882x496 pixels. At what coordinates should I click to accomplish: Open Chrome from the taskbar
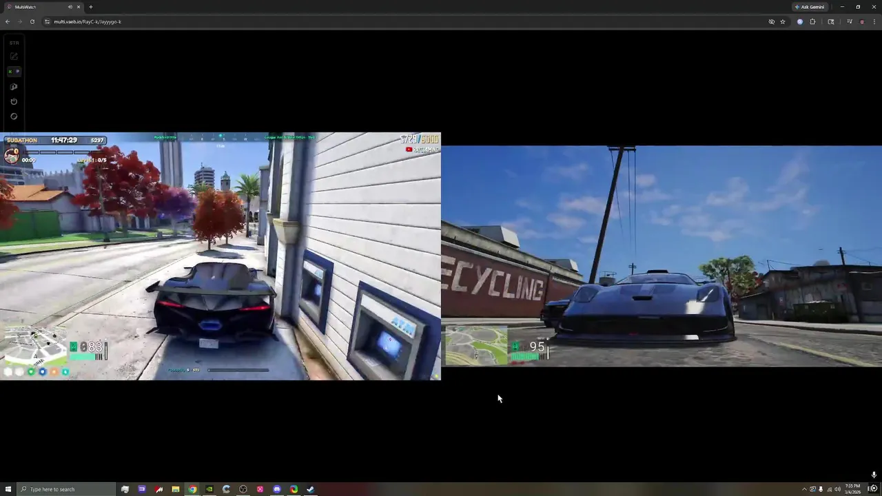click(x=192, y=489)
